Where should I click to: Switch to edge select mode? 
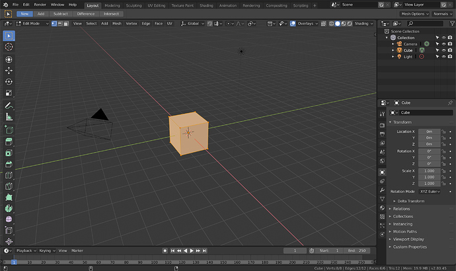click(x=60, y=24)
